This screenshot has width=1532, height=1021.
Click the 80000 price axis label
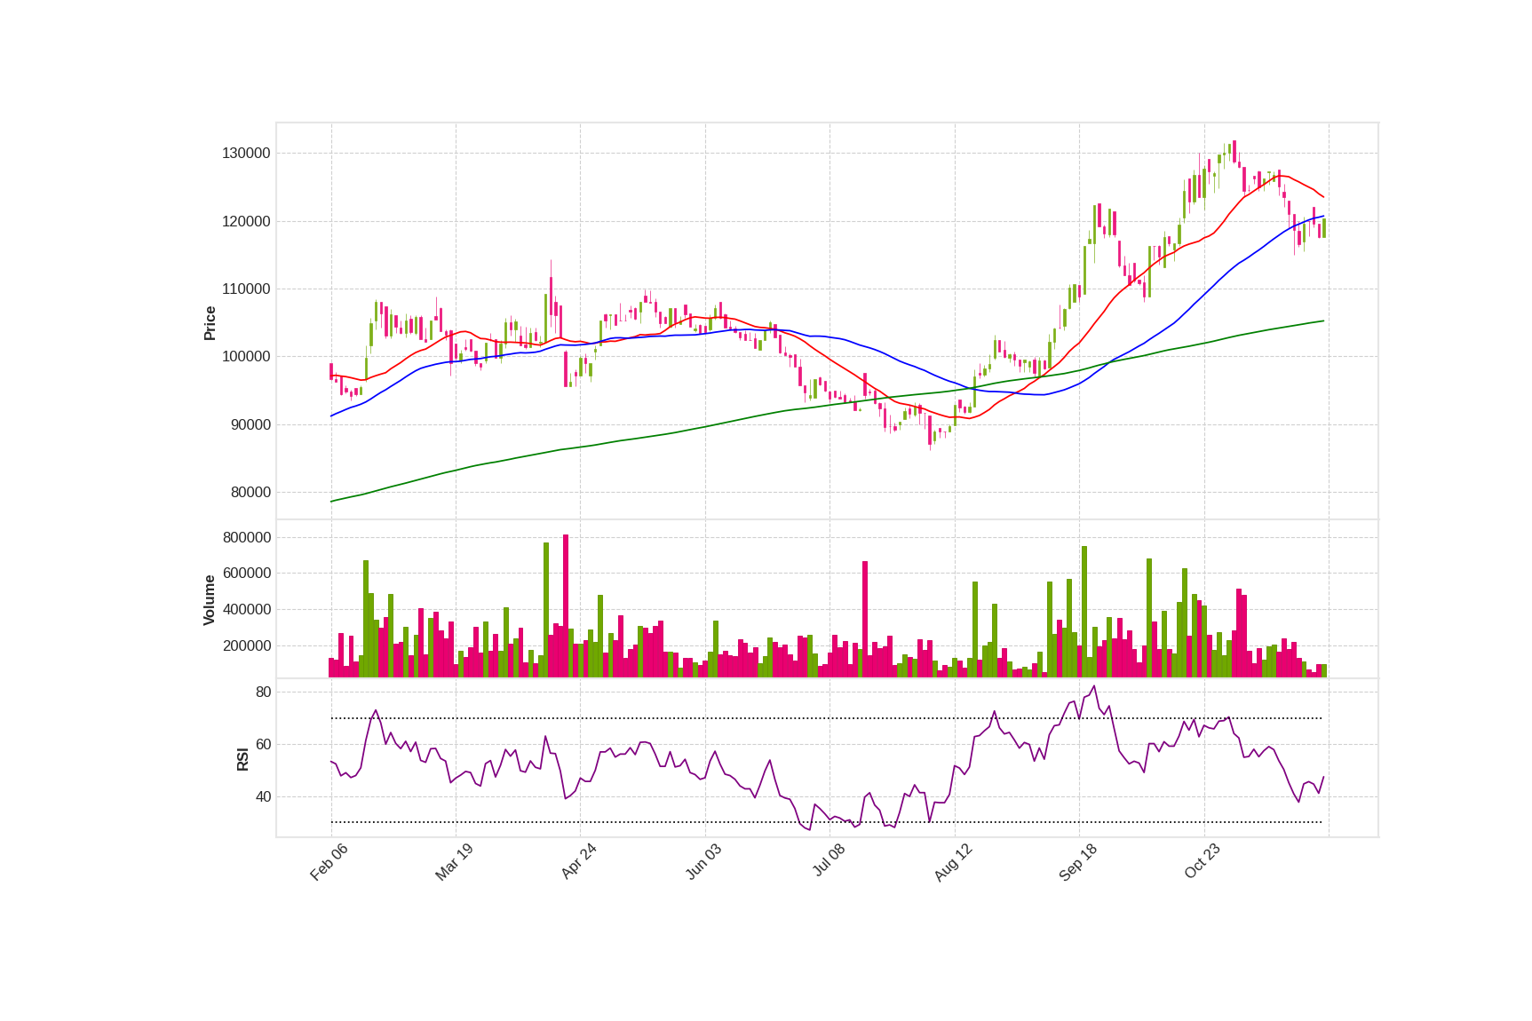pyautogui.click(x=250, y=493)
